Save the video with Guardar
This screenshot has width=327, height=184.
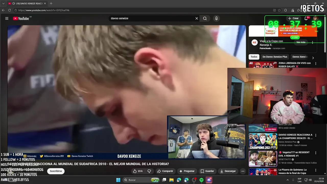(207, 171)
